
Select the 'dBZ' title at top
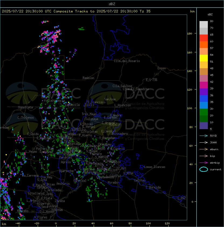[x=112, y=4]
